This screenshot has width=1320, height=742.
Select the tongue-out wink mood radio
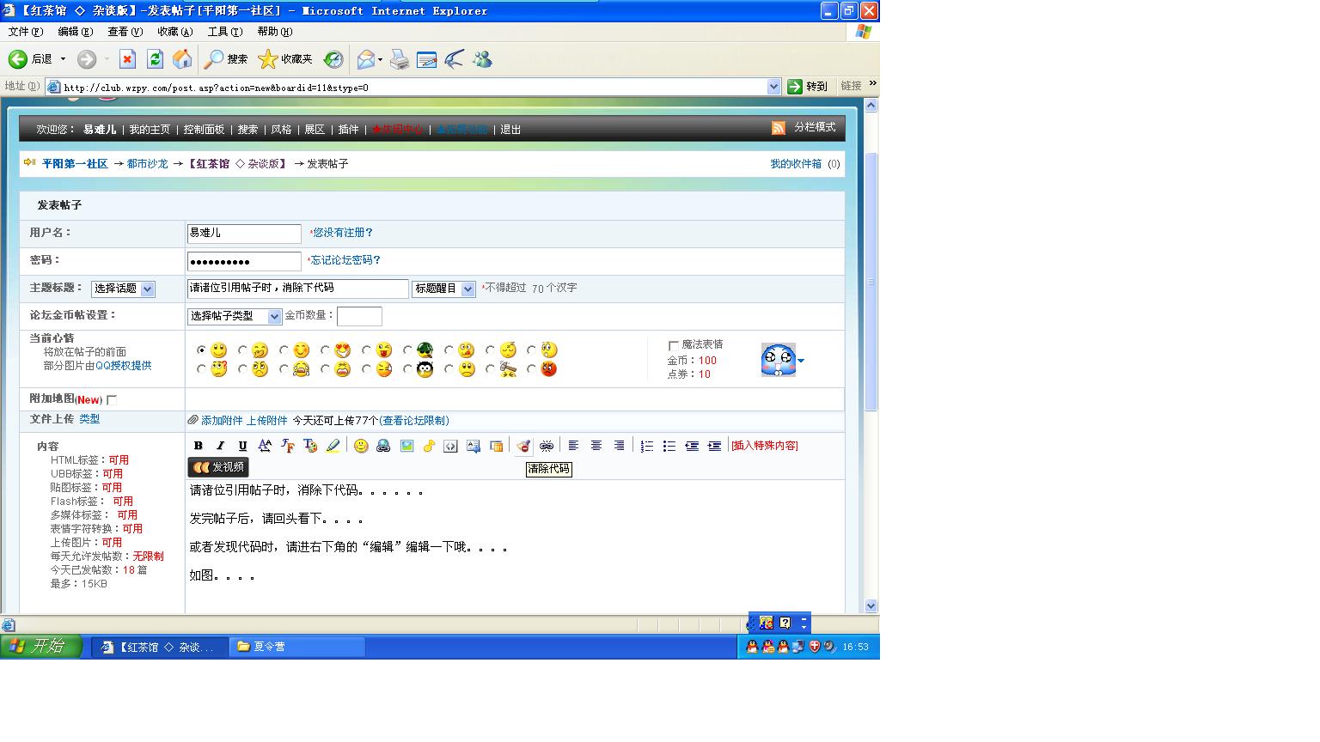(x=366, y=350)
